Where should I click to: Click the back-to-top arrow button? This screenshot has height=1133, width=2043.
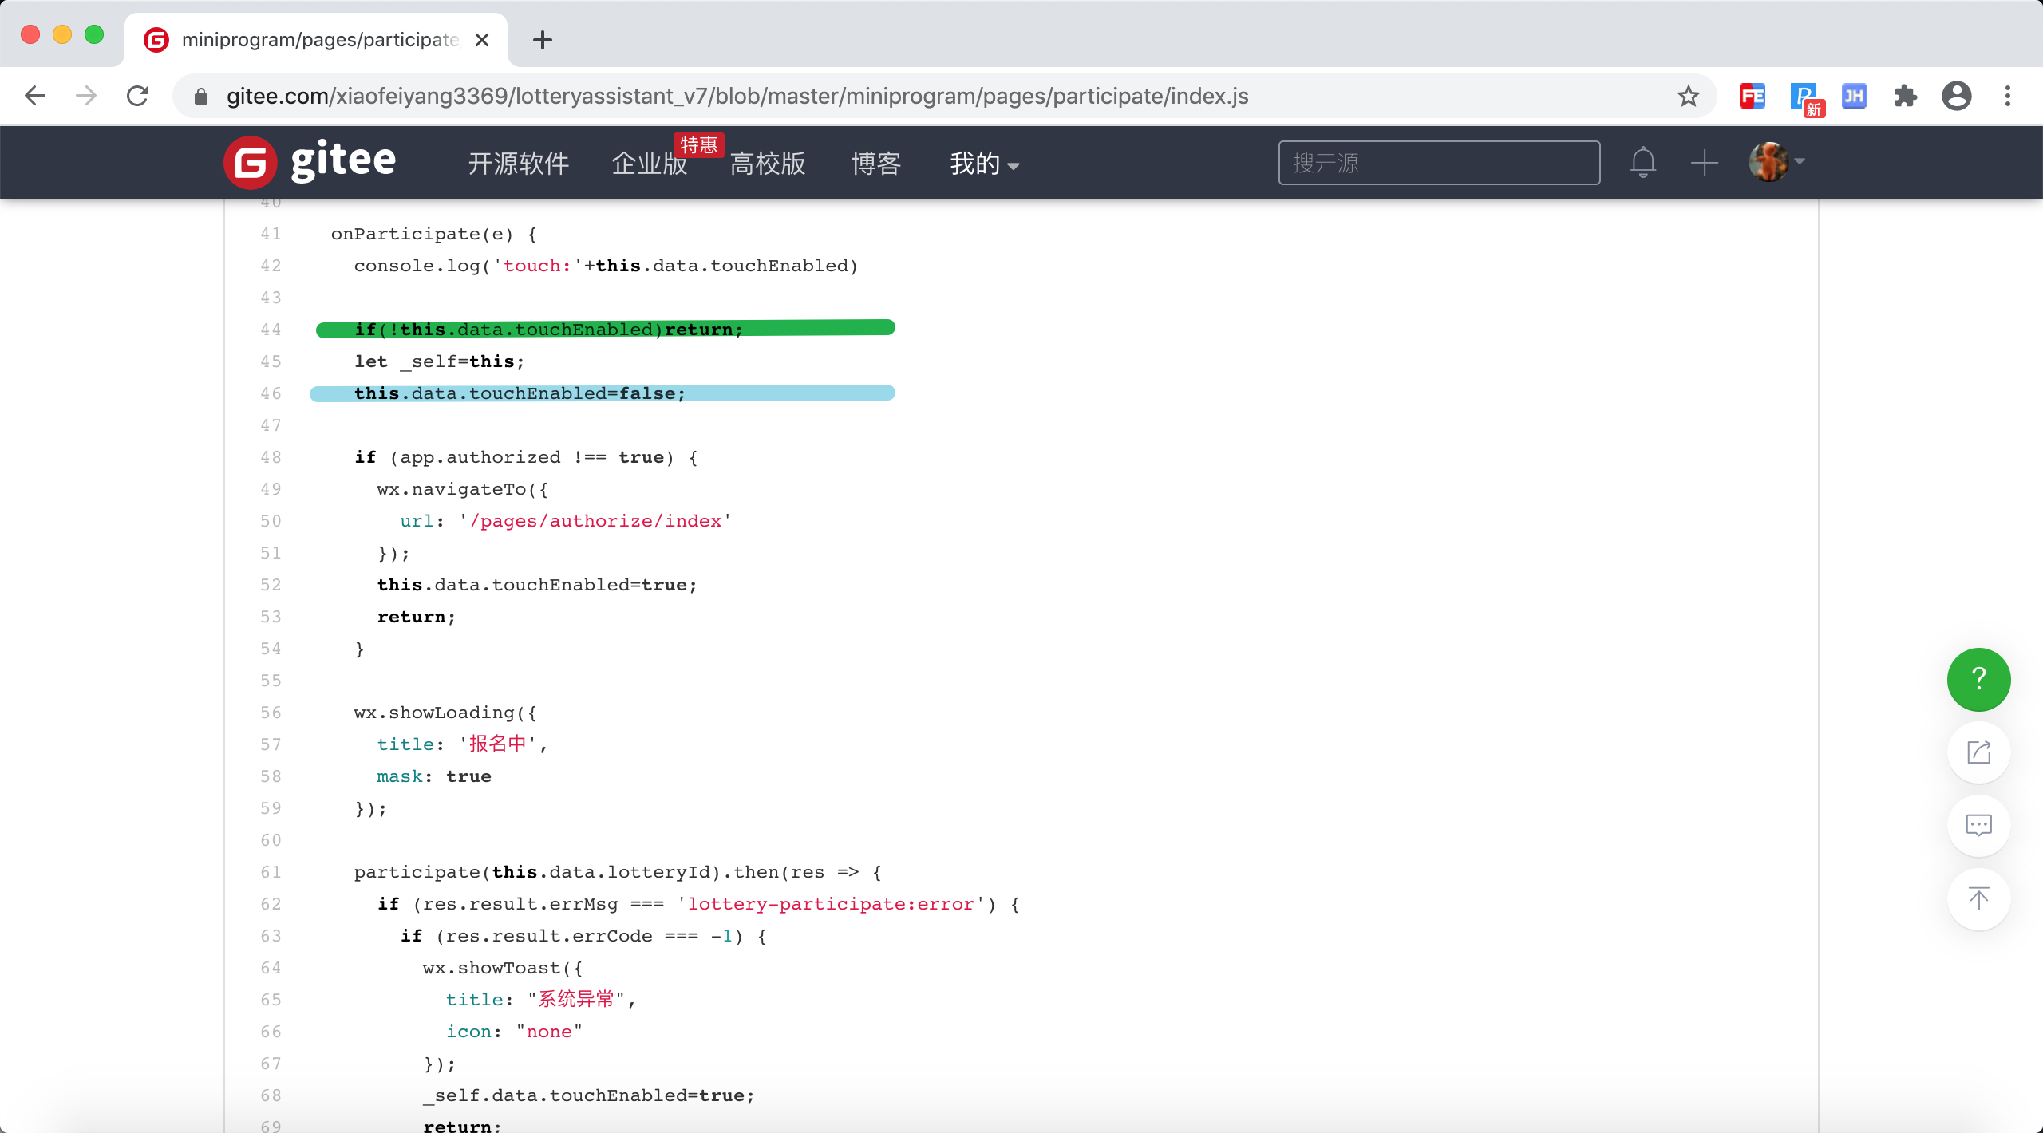(1978, 899)
